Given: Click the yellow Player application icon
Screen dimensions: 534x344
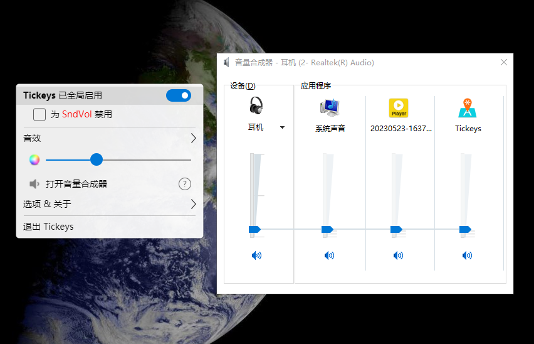Looking at the screenshot, I should point(399,108).
